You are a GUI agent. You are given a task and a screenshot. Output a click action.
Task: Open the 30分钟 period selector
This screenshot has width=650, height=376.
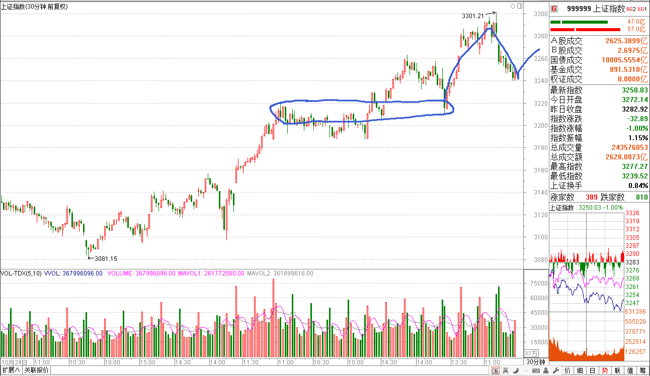(x=535, y=362)
